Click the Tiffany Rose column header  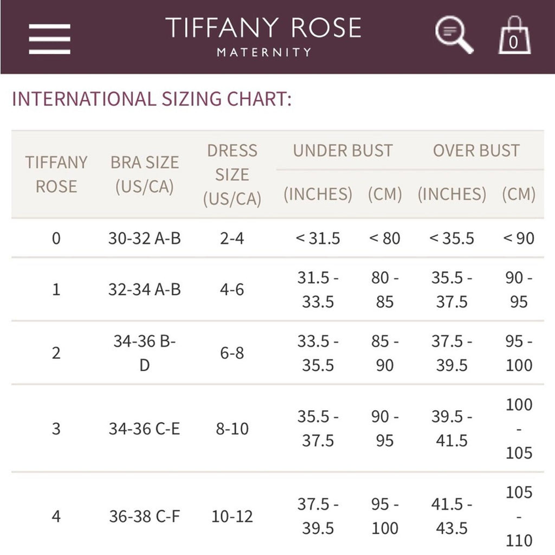pyautogui.click(x=56, y=175)
